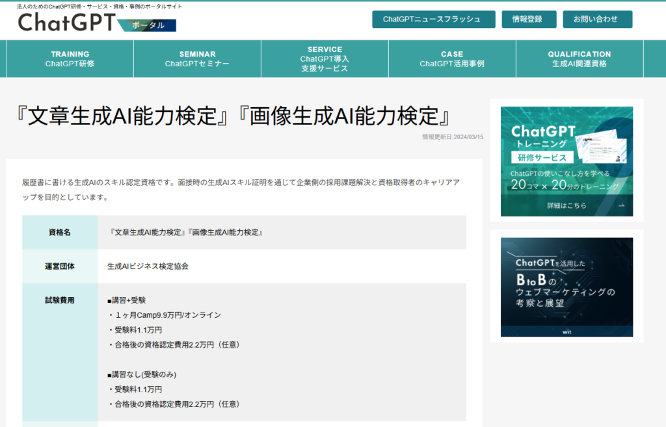
Task: Click the 試験費用 row label
Action: pos(60,300)
